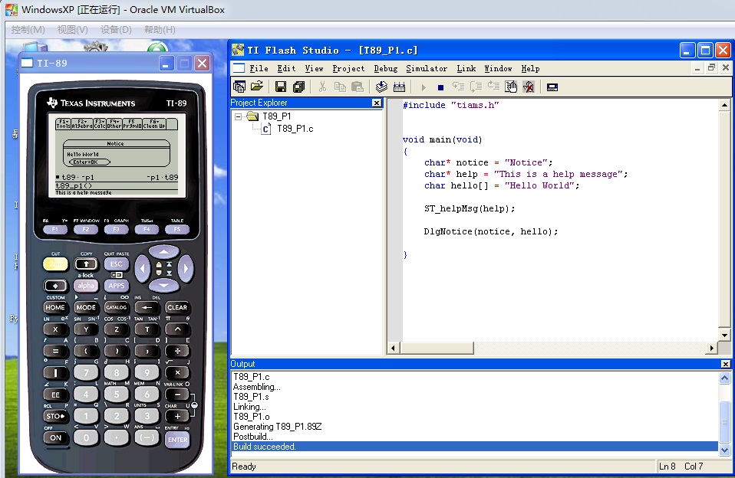This screenshot has width=735, height=478.
Task: Collapse the T89_P1 project tree node
Action: click(x=238, y=116)
